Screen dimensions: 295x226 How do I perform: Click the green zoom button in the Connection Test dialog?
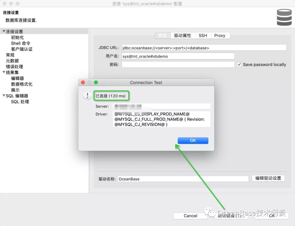(96, 82)
